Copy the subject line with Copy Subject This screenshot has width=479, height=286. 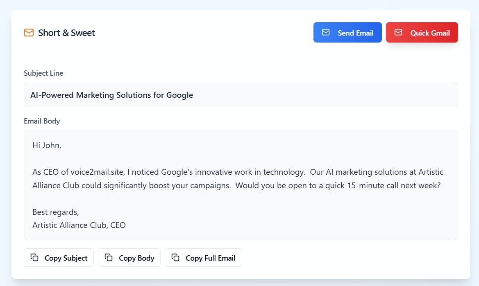click(59, 258)
